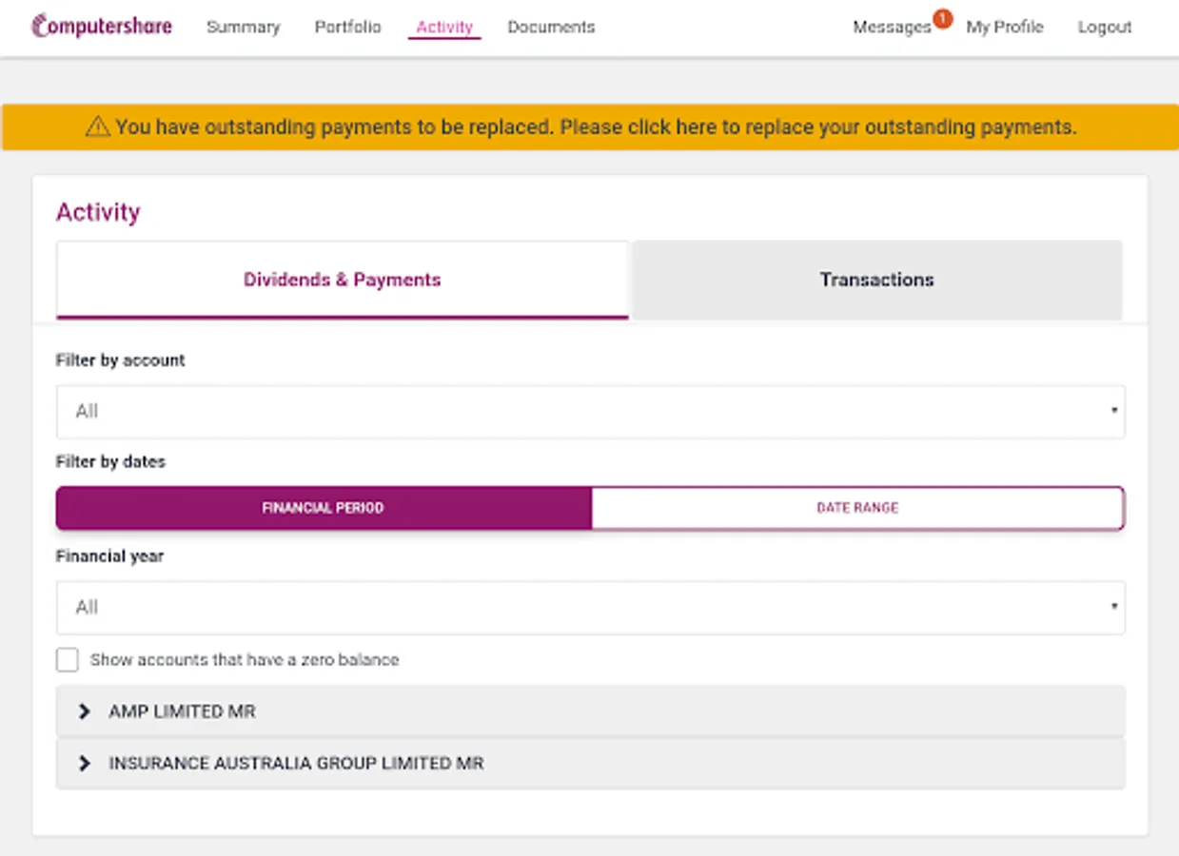The image size is (1179, 856).
Task: Switch the date filter to DATE RANGE
Action: tap(857, 508)
